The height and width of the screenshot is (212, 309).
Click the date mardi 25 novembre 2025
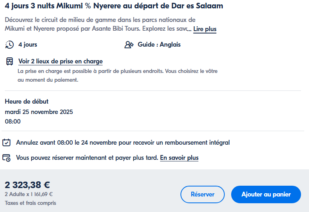click(39, 112)
